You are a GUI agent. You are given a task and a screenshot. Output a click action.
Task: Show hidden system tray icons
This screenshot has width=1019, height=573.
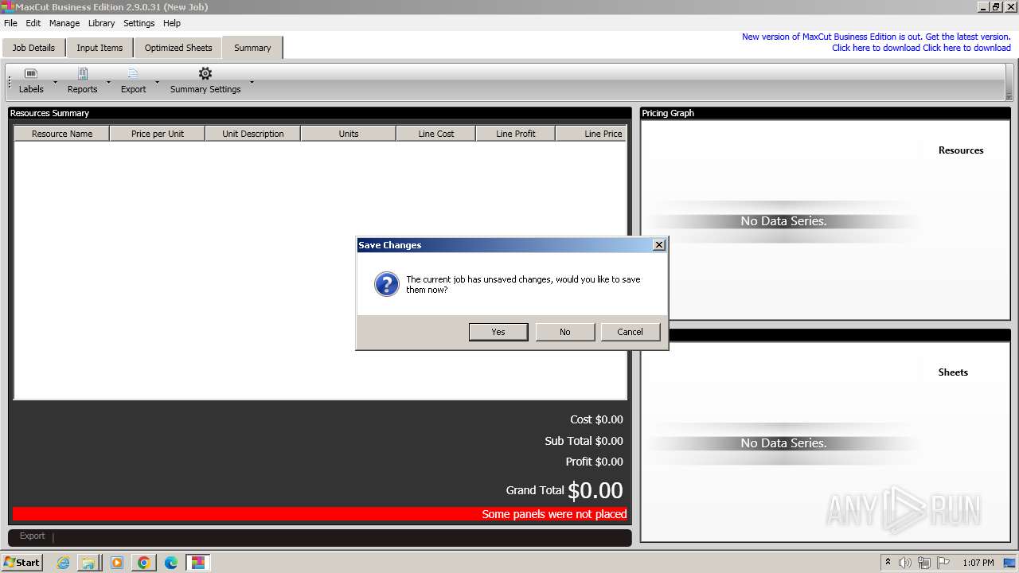click(x=888, y=563)
